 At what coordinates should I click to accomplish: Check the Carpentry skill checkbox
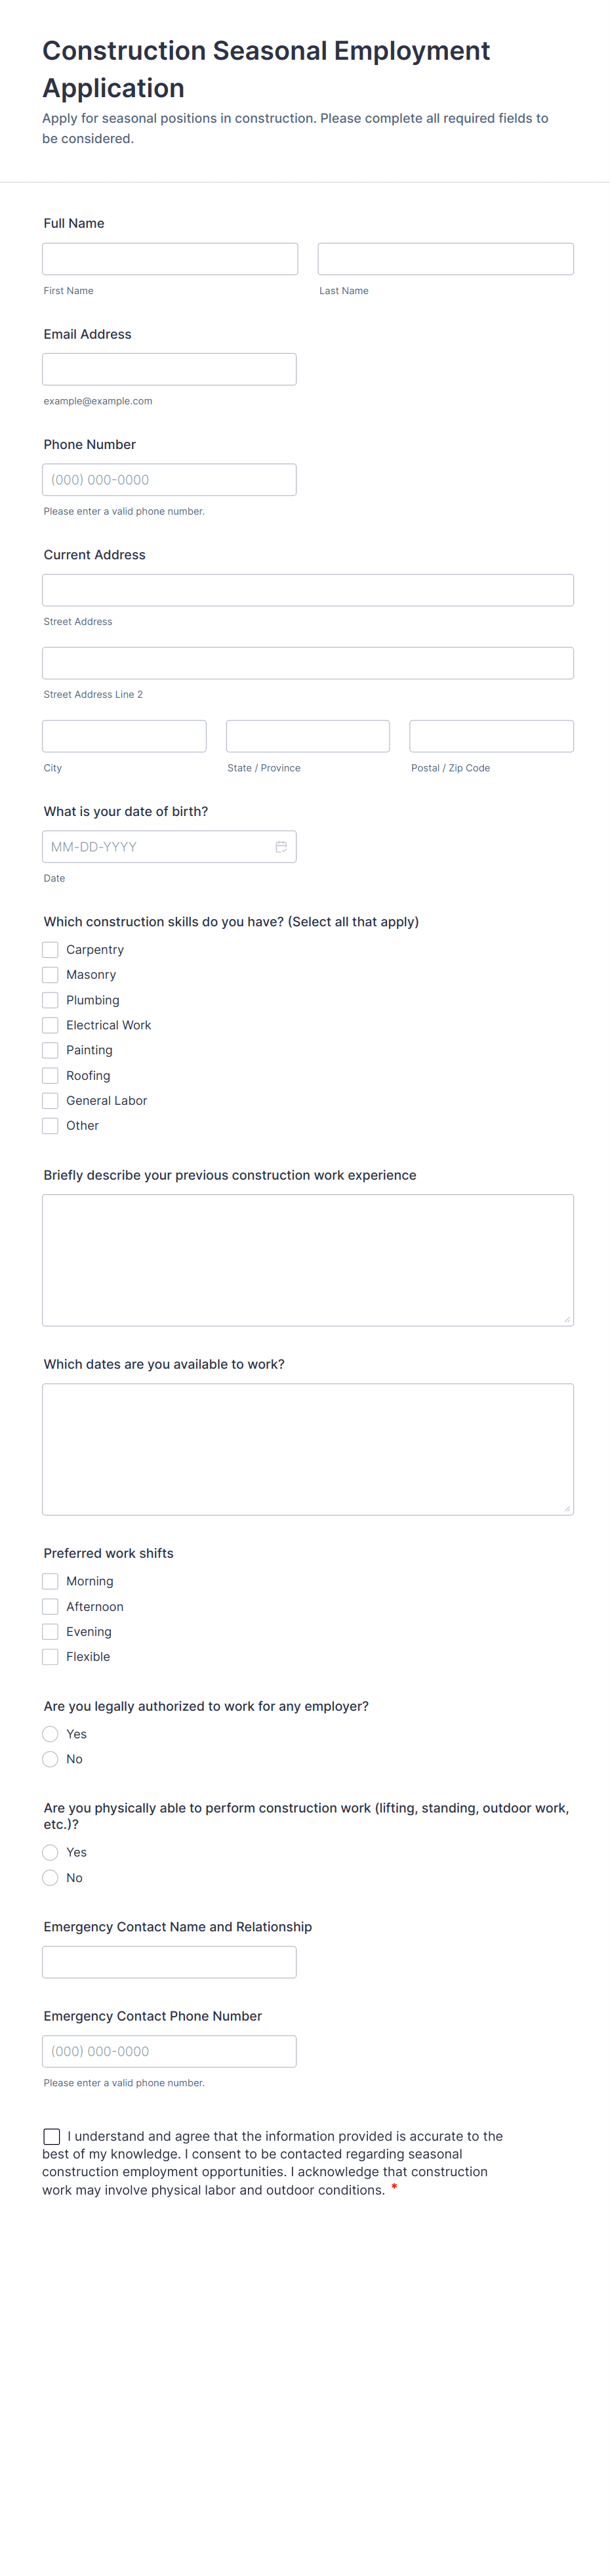click(50, 949)
